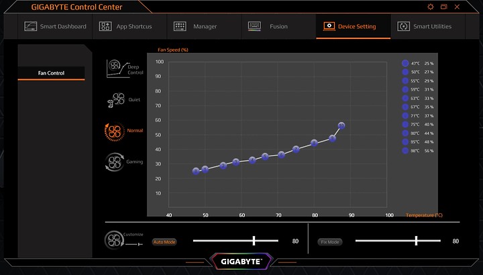This screenshot has width=483, height=275.
Task: Choose the Customize fan mode icon
Action: pos(114,240)
